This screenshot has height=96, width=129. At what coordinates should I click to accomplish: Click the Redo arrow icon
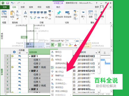(x=19, y=3)
